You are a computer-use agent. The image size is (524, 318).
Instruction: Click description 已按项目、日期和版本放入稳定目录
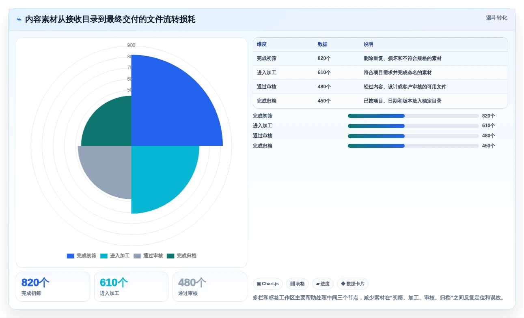(x=403, y=101)
